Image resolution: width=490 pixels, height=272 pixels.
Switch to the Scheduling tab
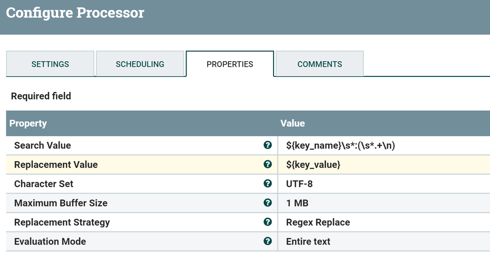pos(140,64)
